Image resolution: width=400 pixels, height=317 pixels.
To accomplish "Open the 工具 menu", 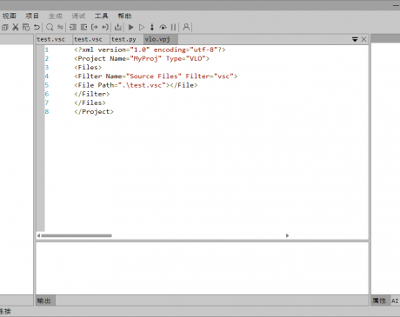I will 102,16.
